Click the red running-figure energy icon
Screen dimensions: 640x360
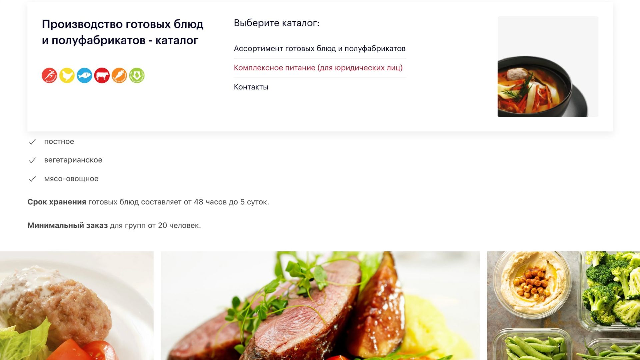pos(49,75)
